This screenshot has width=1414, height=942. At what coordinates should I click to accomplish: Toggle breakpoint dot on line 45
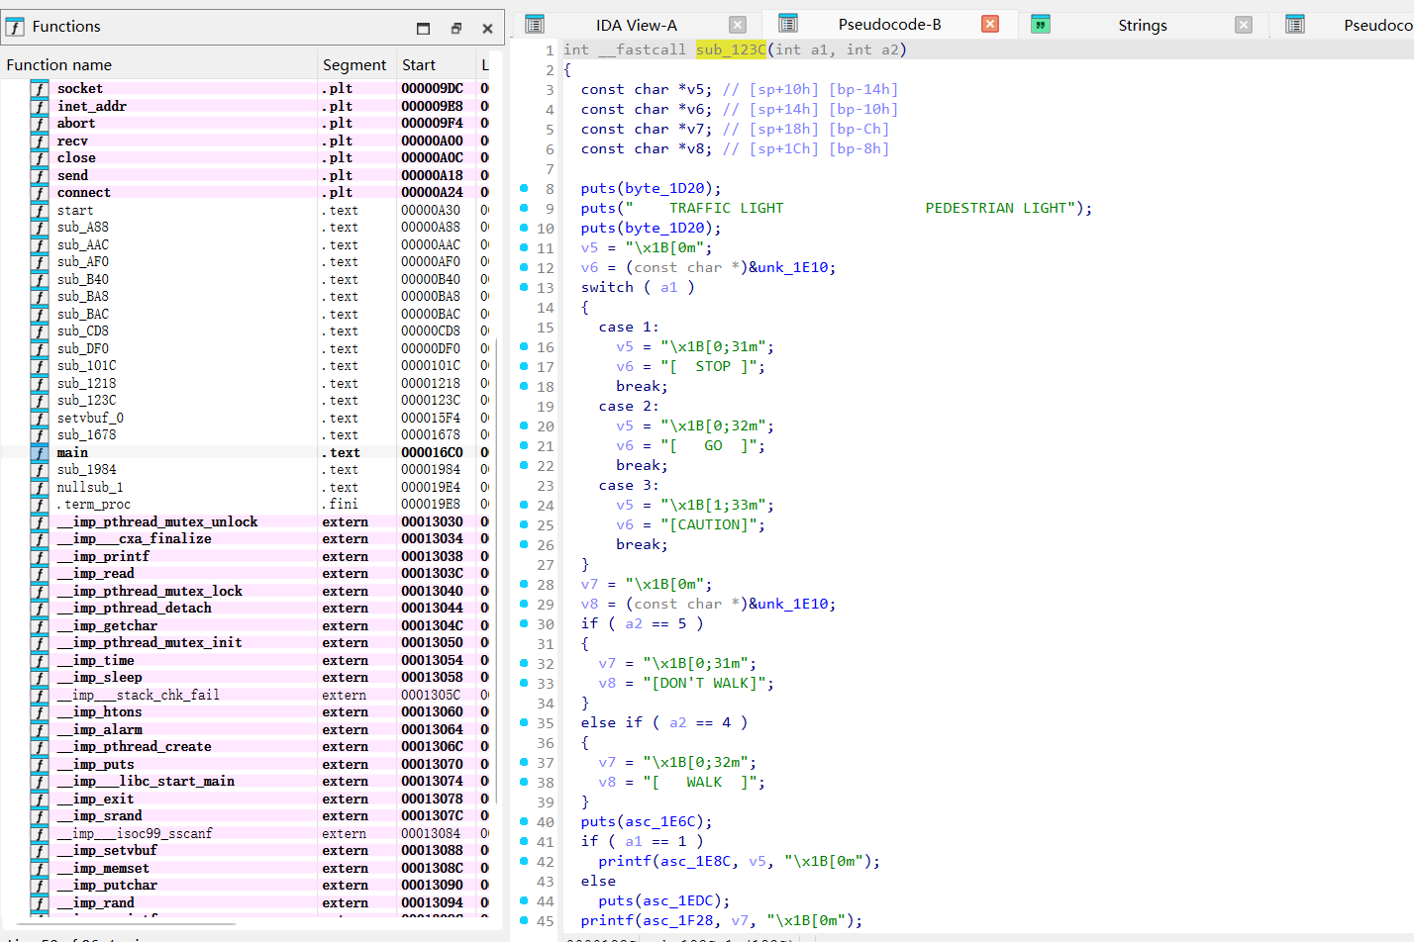(524, 920)
